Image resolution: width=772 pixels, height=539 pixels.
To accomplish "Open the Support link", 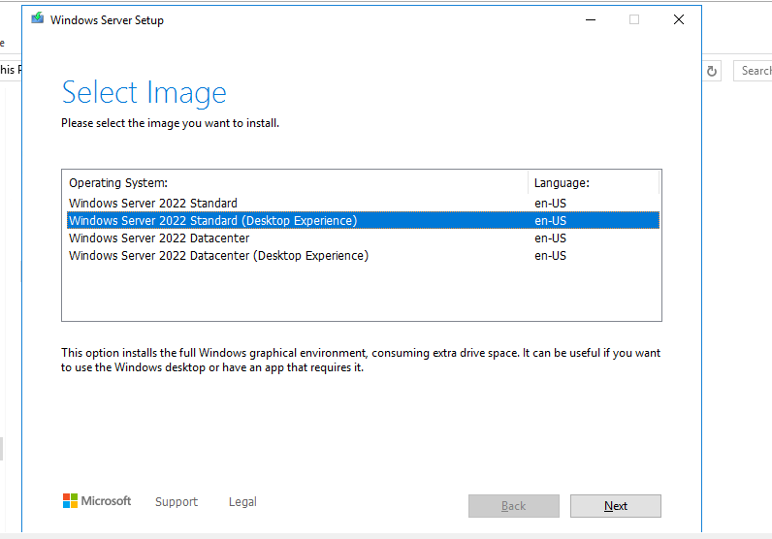I will 177,502.
